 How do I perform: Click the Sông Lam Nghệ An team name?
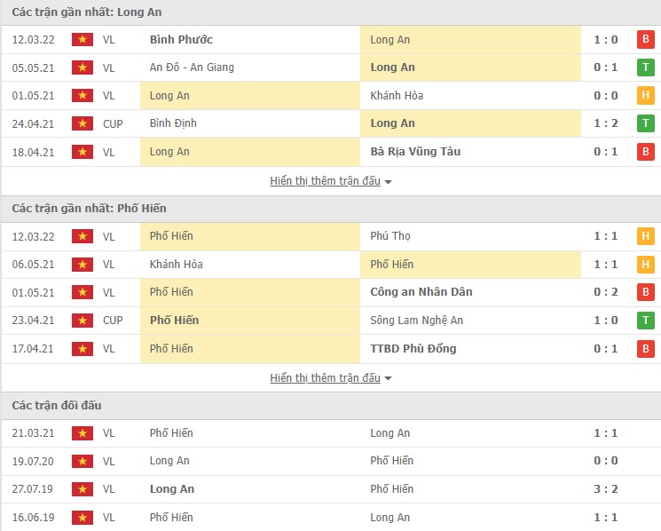[x=416, y=321]
